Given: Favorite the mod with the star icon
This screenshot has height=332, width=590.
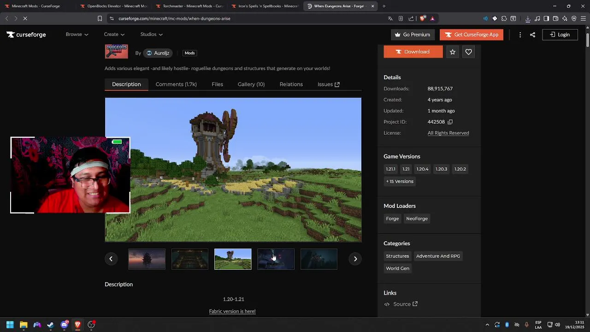Looking at the screenshot, I should tap(453, 52).
